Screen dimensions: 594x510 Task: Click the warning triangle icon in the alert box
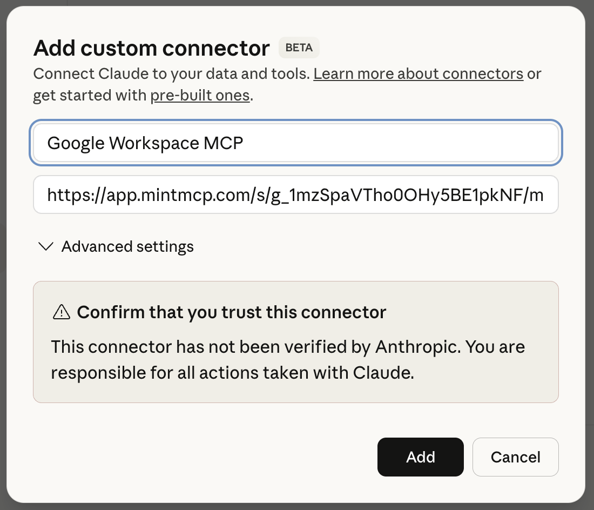pos(62,312)
